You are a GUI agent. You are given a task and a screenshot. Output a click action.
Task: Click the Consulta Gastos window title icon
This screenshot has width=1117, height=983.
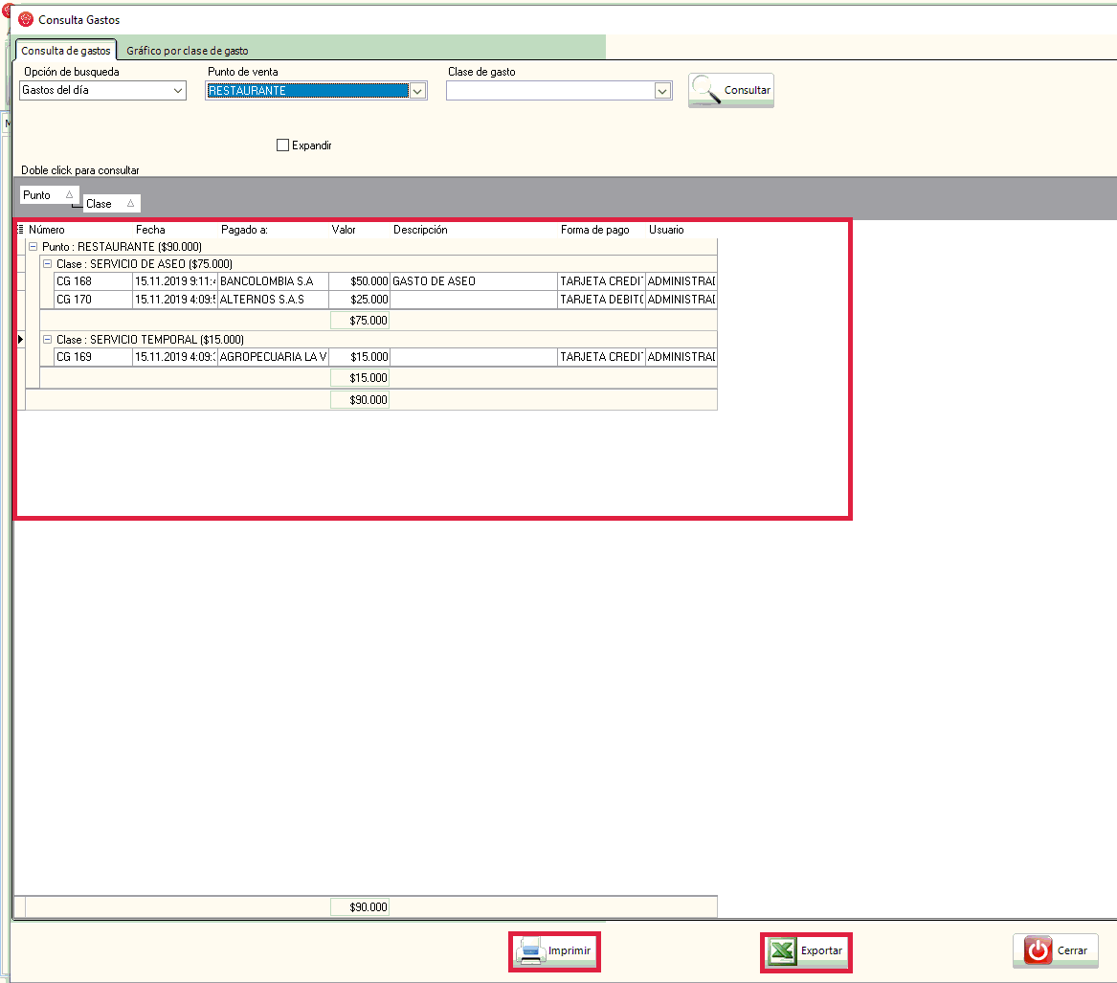pyautogui.click(x=26, y=19)
